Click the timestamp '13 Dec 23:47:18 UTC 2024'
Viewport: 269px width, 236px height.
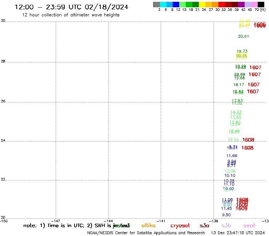point(238,233)
